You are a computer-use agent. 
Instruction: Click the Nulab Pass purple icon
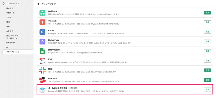[42, 42]
